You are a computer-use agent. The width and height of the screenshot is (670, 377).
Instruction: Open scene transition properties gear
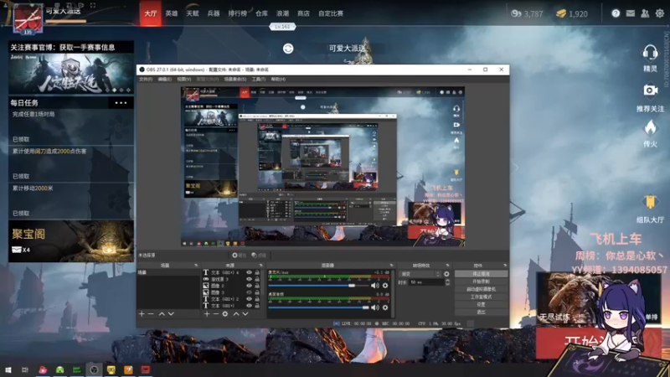tap(446, 274)
